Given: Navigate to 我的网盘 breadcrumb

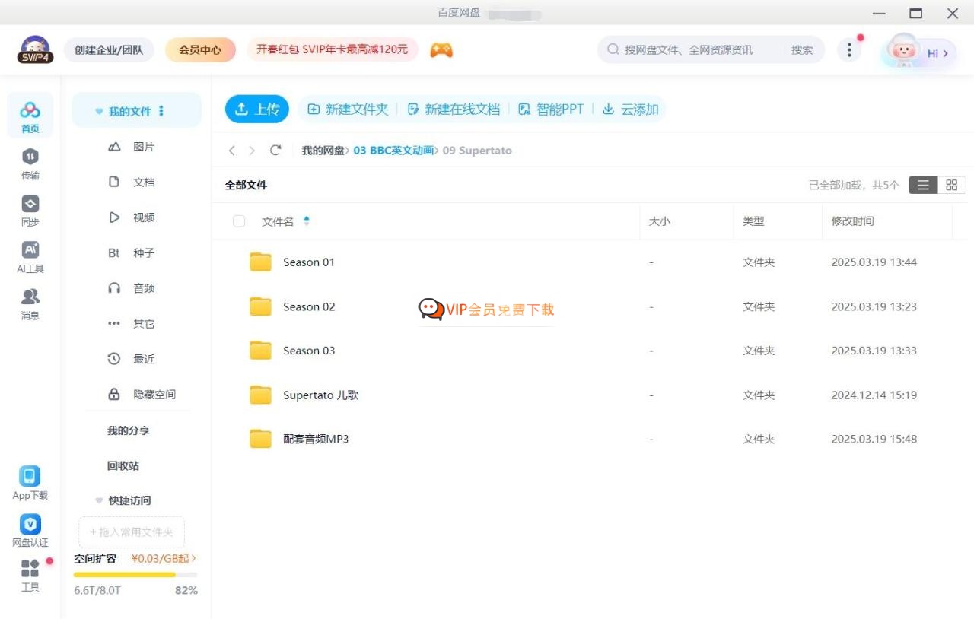Looking at the screenshot, I should click(x=323, y=151).
